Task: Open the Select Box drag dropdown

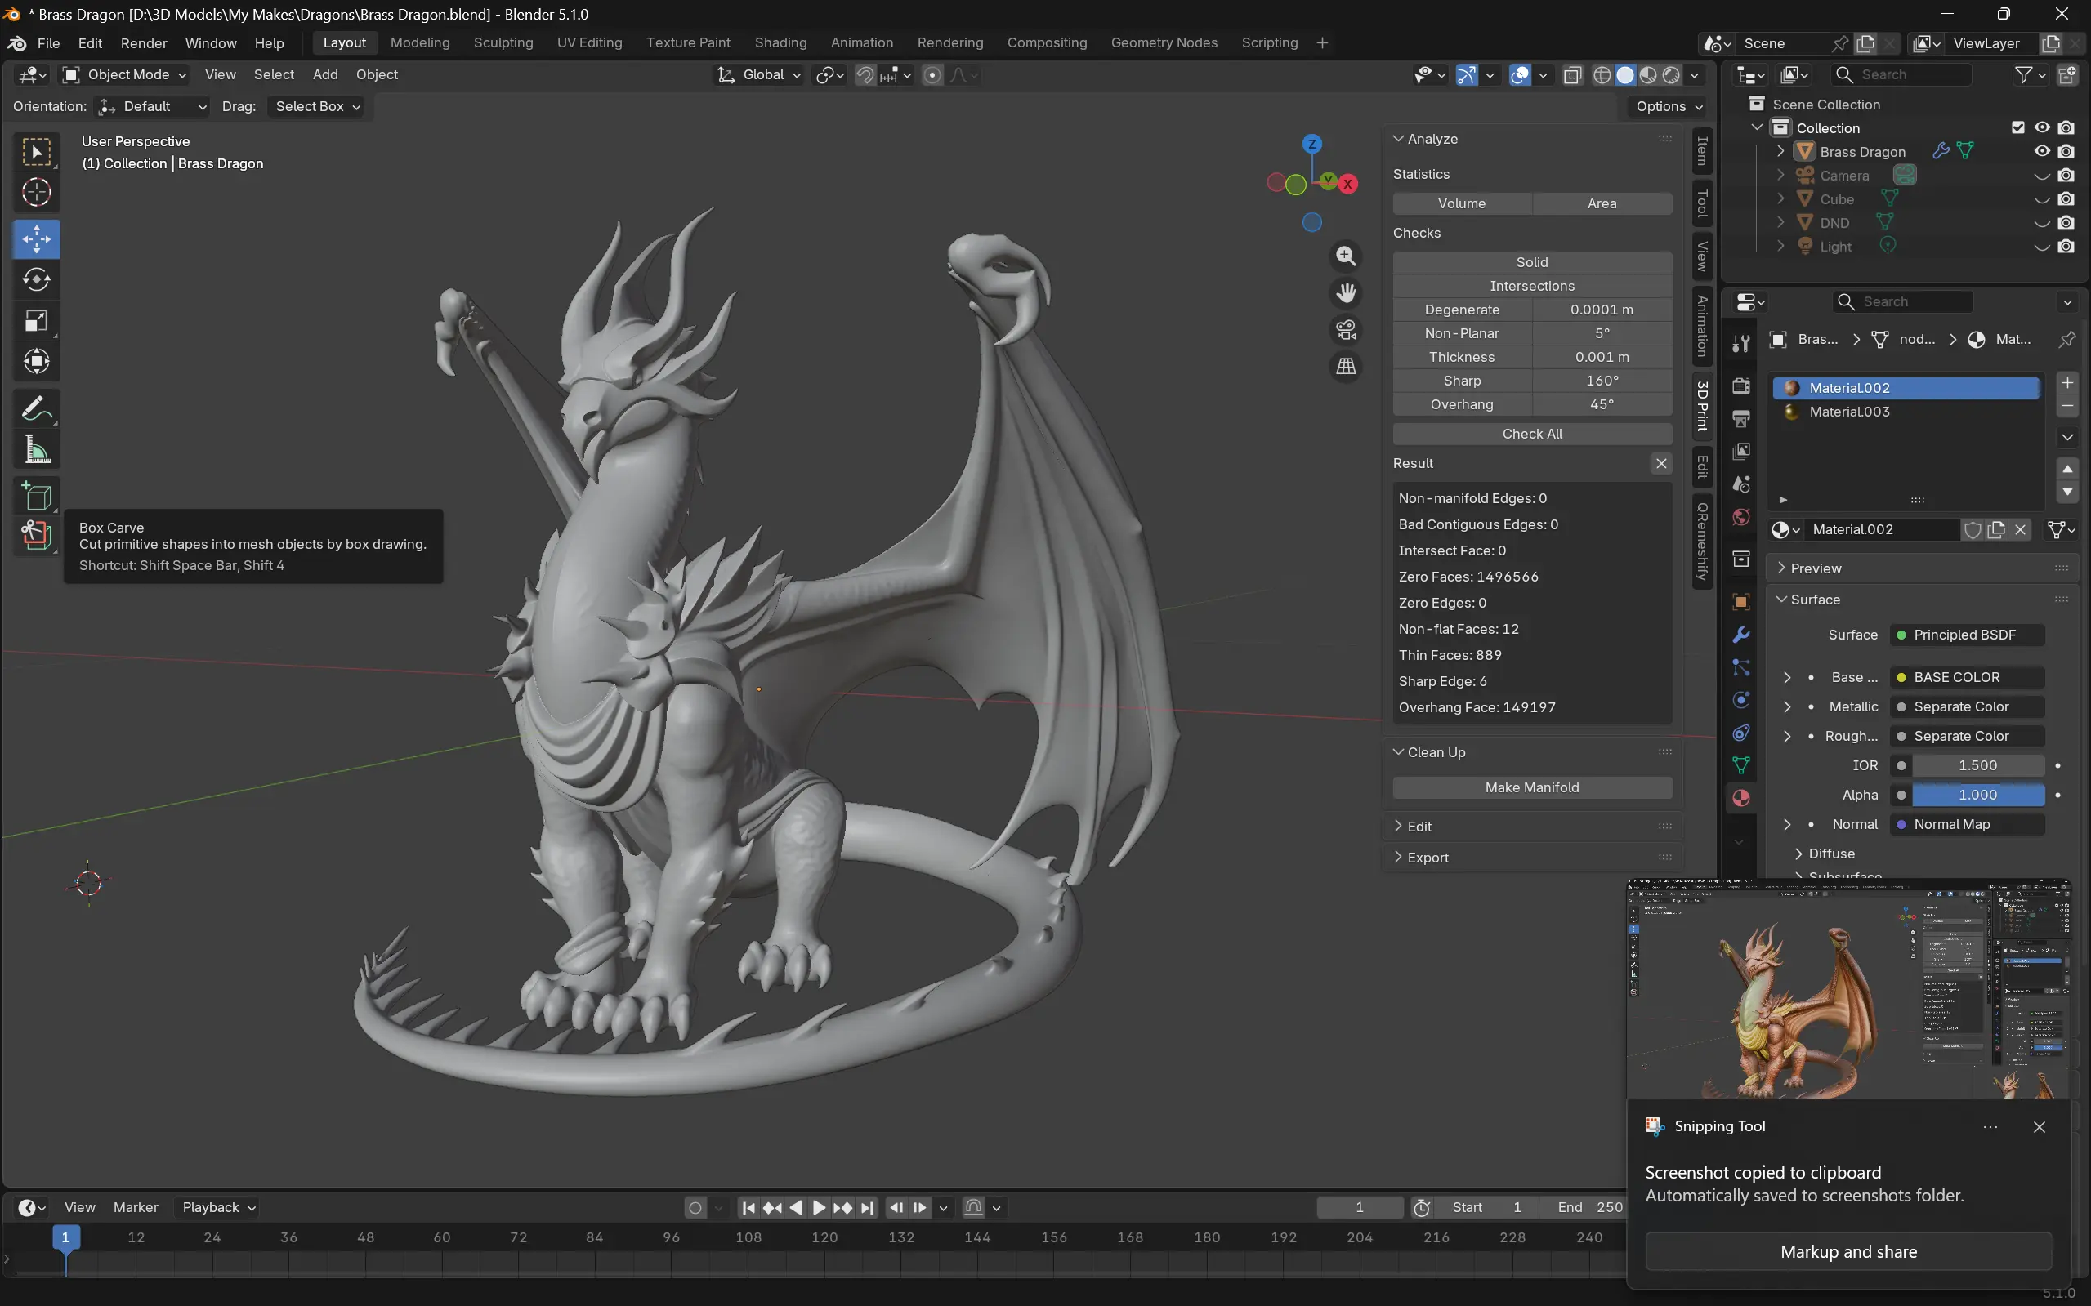Action: point(315,106)
